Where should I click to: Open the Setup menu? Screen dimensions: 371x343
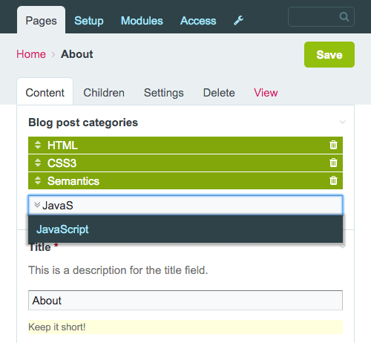click(89, 21)
